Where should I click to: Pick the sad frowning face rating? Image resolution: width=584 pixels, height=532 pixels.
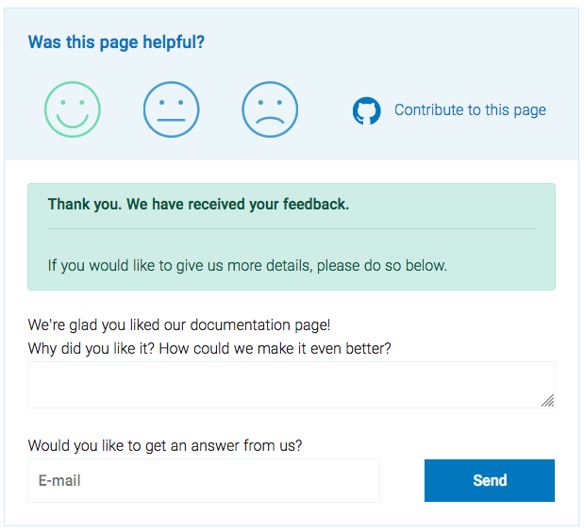[x=270, y=109]
